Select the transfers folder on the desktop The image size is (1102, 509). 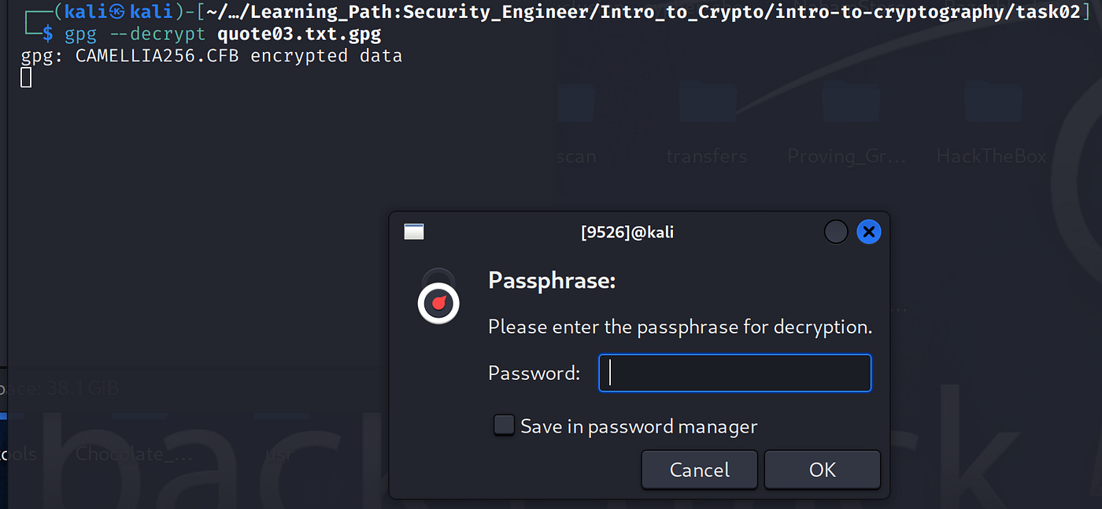[x=706, y=126]
